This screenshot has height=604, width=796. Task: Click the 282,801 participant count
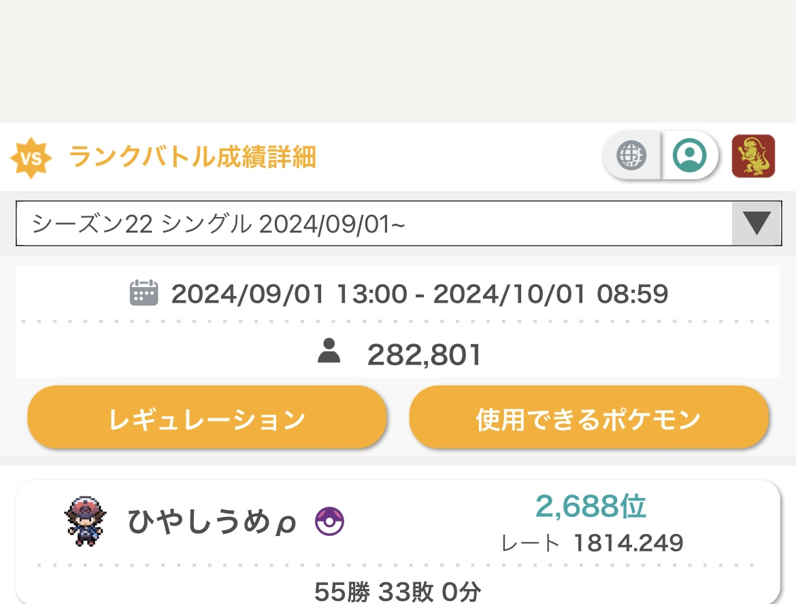(x=424, y=354)
